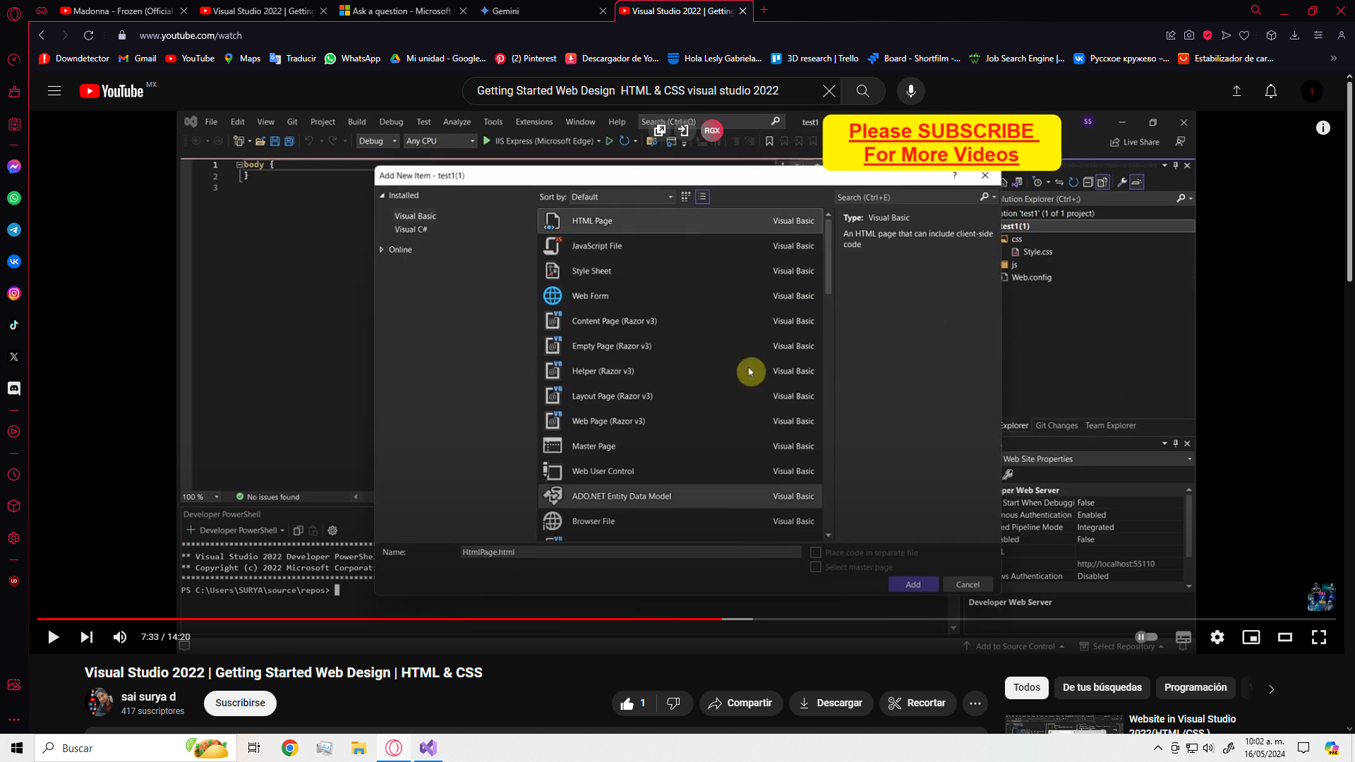
Task: Go back in browser
Action: click(x=42, y=35)
